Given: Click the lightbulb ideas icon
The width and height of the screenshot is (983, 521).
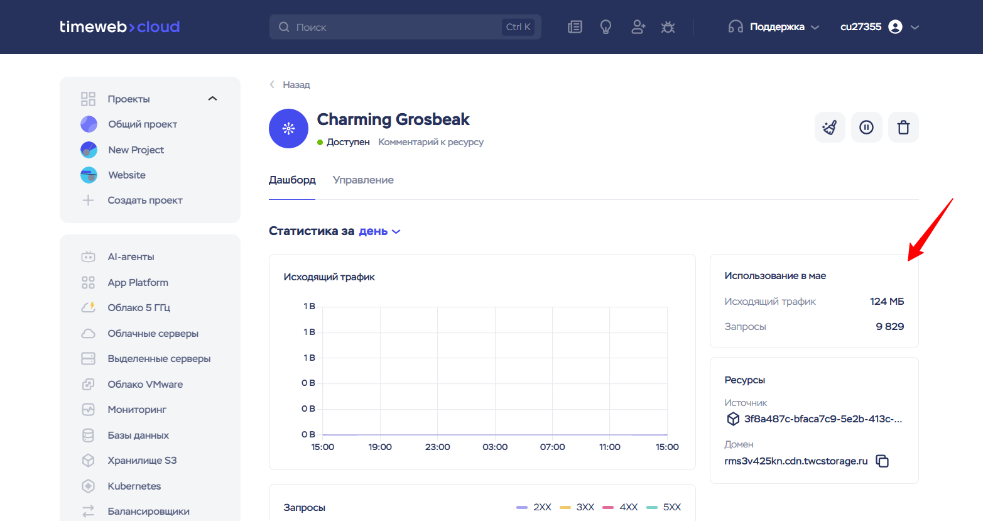Looking at the screenshot, I should [606, 27].
